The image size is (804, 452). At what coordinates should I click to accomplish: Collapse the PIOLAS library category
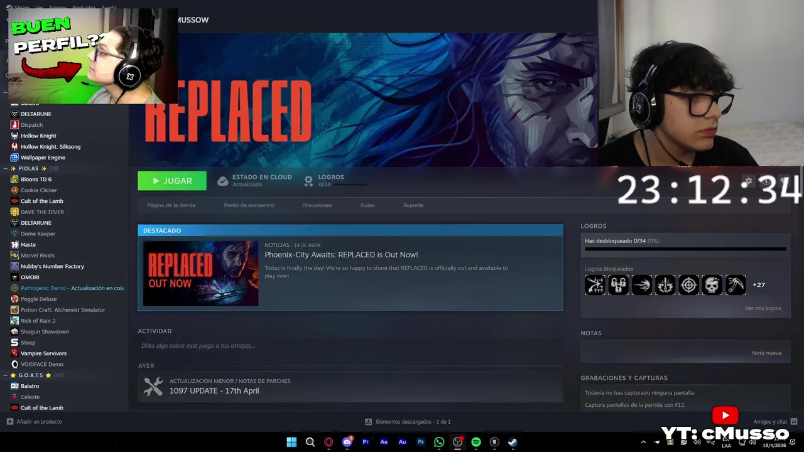pos(4,168)
